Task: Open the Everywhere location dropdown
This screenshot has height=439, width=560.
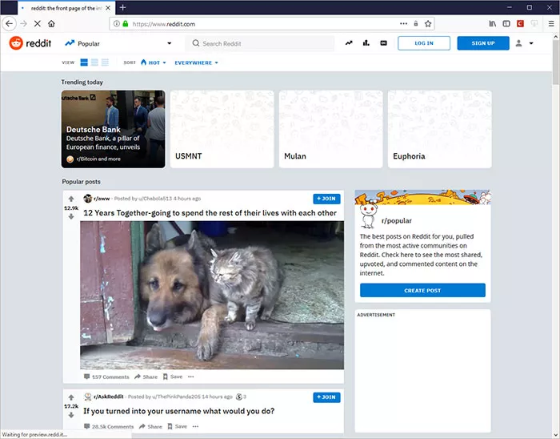Action: (x=196, y=62)
